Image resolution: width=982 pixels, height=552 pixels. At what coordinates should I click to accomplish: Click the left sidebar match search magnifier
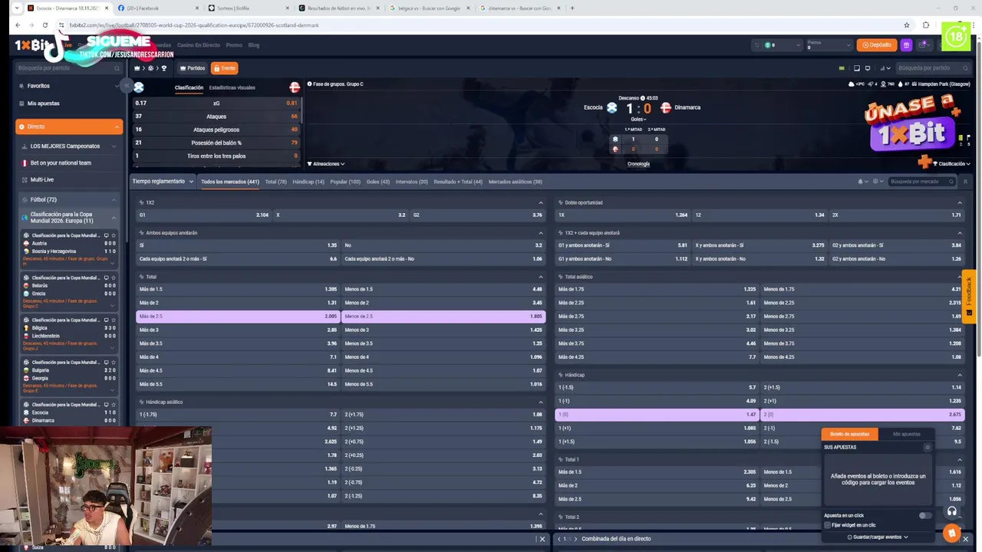pos(117,68)
